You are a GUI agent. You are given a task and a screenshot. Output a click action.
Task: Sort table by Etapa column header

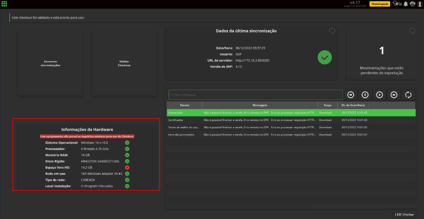click(x=327, y=105)
